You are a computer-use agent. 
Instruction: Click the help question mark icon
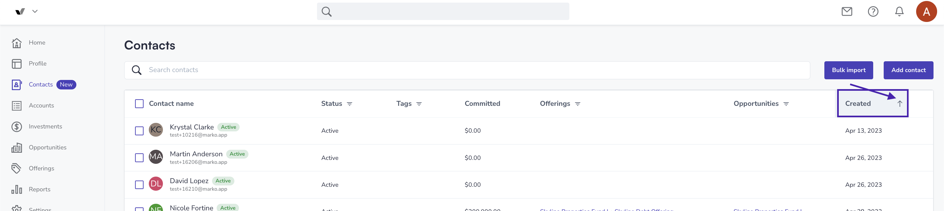tap(873, 12)
